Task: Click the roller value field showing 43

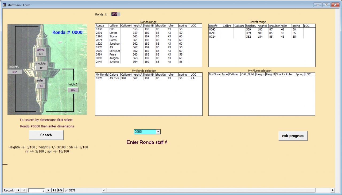Action: [41, 86]
